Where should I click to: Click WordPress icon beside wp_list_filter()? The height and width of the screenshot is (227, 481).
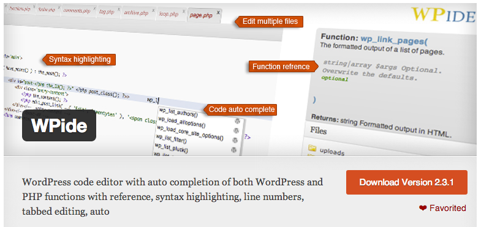coord(233,150)
